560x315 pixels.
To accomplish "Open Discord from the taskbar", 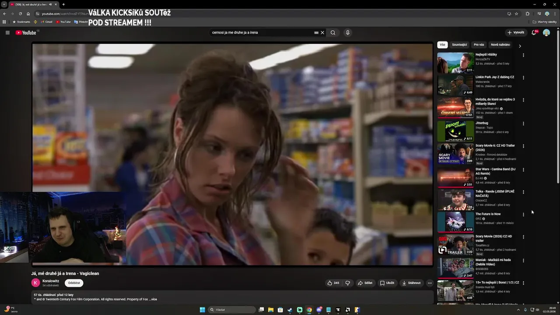I will 319,310.
